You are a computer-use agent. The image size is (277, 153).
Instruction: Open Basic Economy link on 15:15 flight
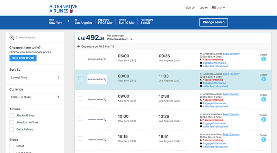click(231, 134)
